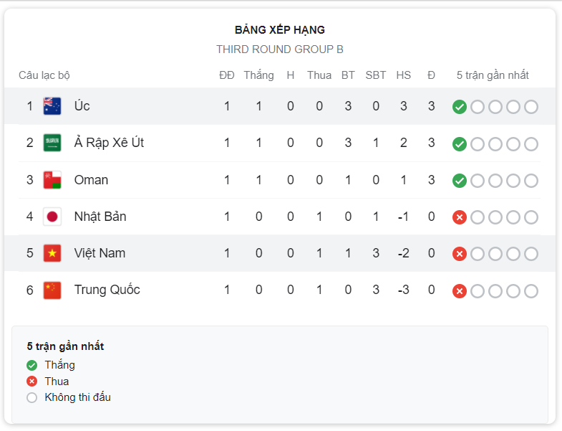Open the Việt Nam team link
This screenshot has width=562, height=431.
(x=100, y=253)
